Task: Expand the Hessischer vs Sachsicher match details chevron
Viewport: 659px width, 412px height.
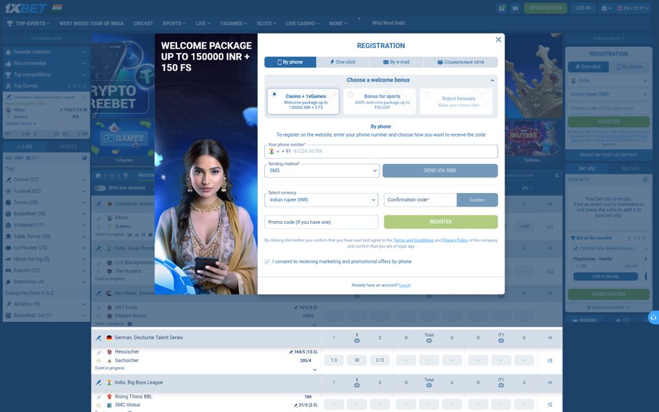Action: pos(314,370)
